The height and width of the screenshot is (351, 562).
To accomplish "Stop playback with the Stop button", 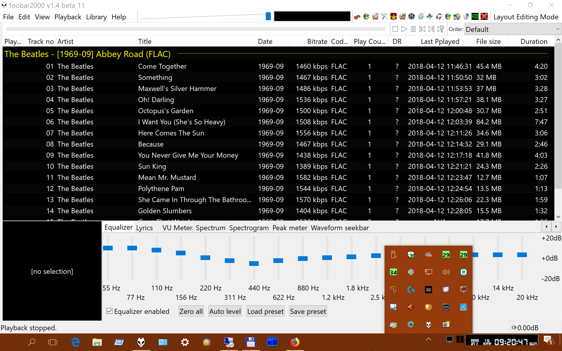I will point(395,29).
